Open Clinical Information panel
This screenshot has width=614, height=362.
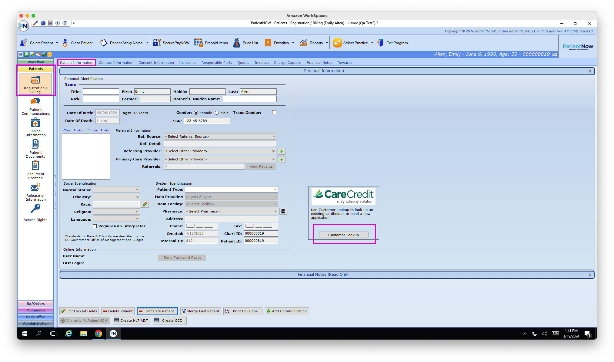pyautogui.click(x=35, y=127)
